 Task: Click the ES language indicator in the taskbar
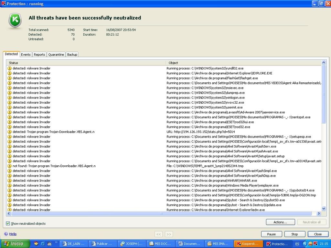tap(297, 244)
